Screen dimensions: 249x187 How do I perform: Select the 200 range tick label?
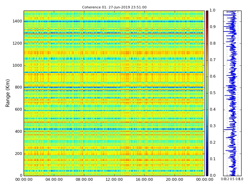pos(18,154)
